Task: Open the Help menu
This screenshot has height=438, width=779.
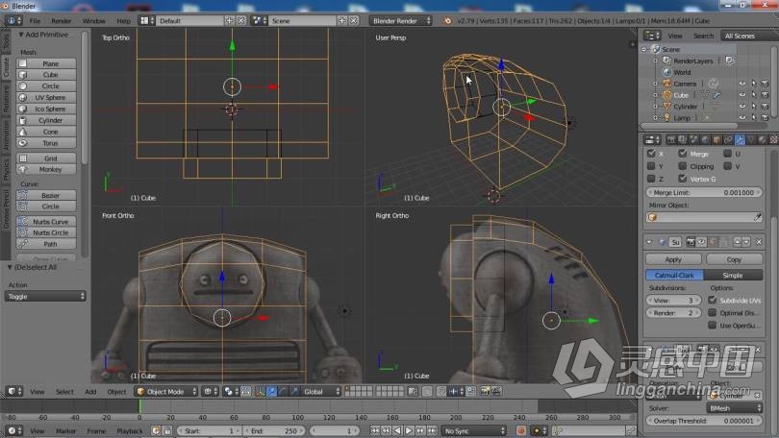Action: [124, 21]
